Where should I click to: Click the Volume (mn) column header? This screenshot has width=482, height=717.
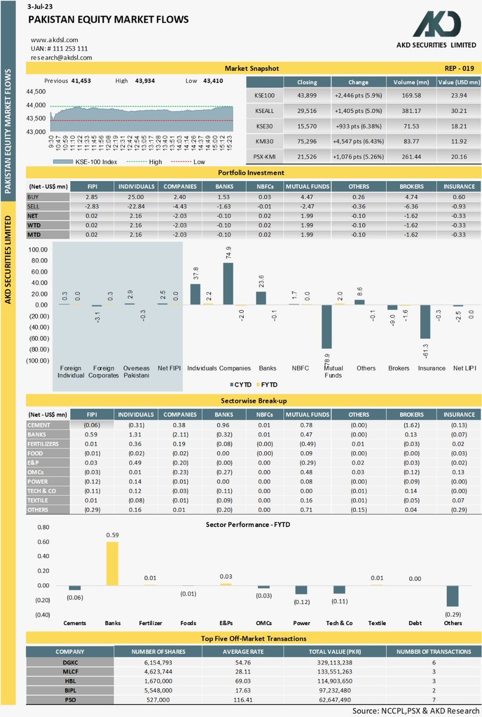click(412, 82)
